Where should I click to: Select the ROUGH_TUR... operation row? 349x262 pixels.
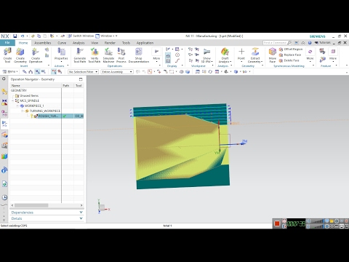click(x=47, y=116)
